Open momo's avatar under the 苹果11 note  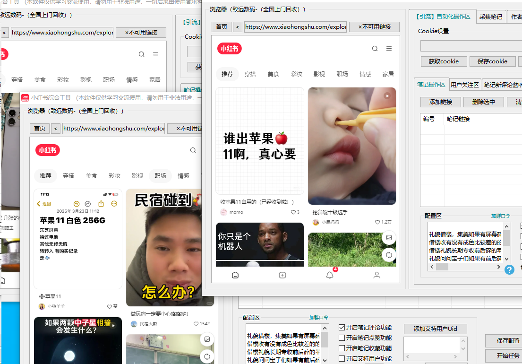click(x=224, y=212)
